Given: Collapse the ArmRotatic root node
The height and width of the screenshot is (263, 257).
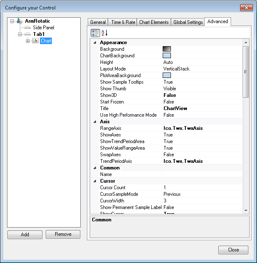Looking at the screenshot, I should click(12, 21).
